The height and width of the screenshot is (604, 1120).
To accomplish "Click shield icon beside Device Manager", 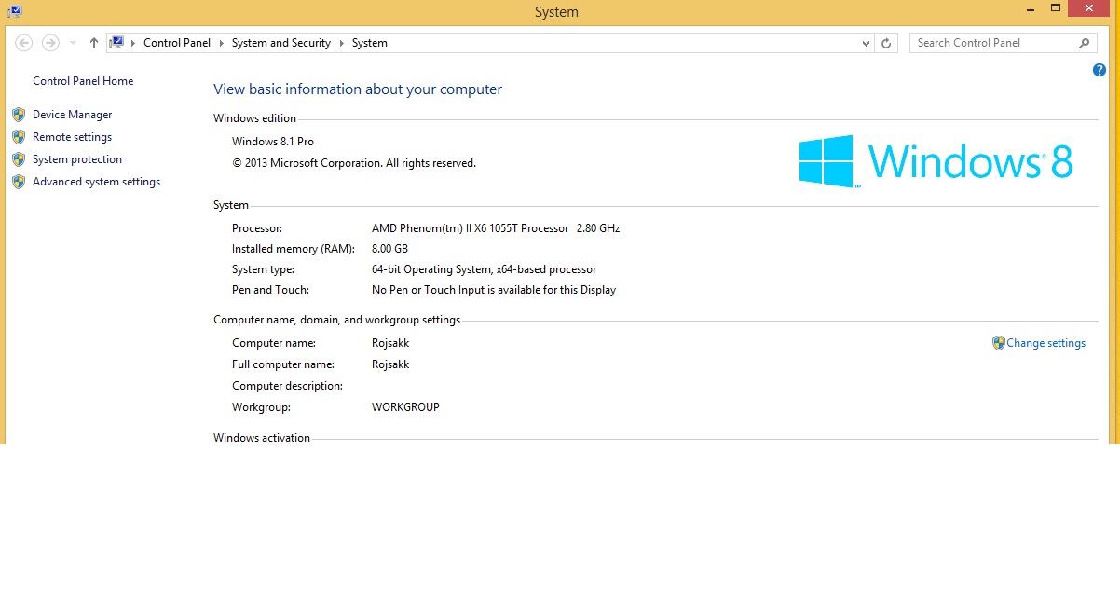I will (19, 115).
